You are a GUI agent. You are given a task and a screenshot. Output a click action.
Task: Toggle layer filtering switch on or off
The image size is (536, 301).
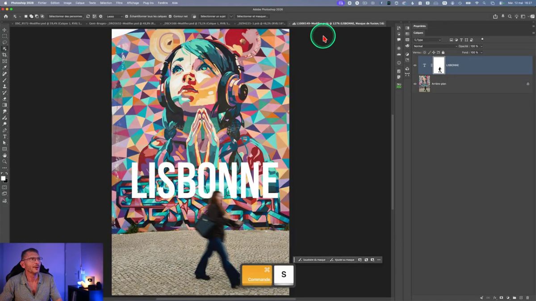click(482, 39)
